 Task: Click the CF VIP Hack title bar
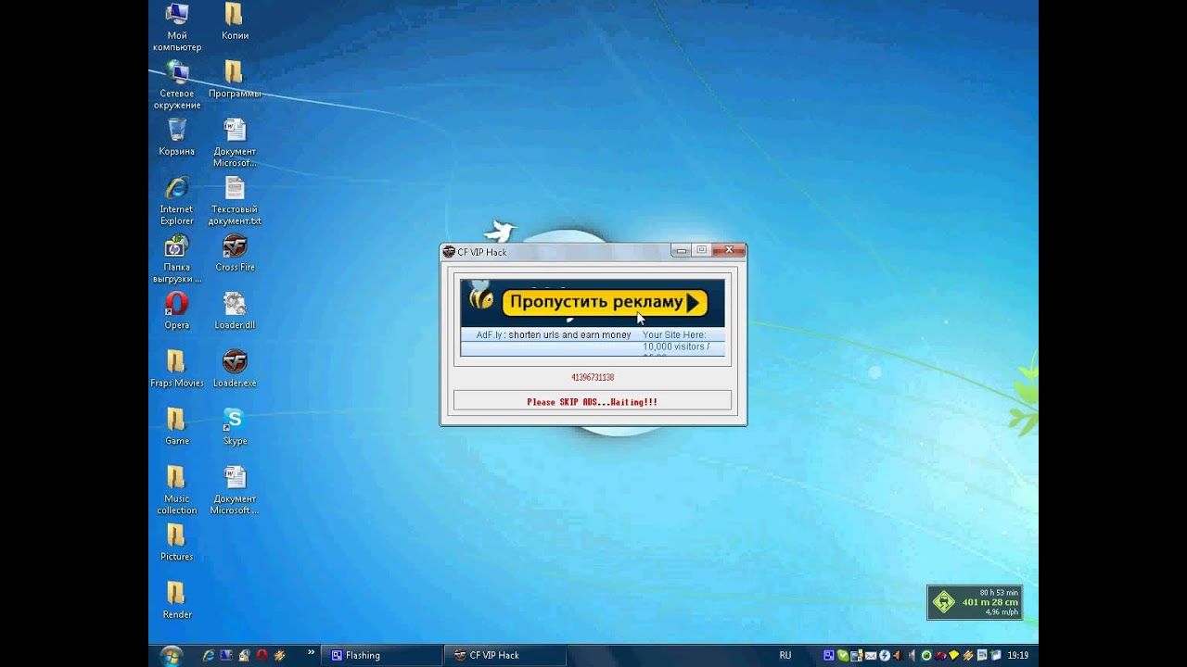[556, 251]
